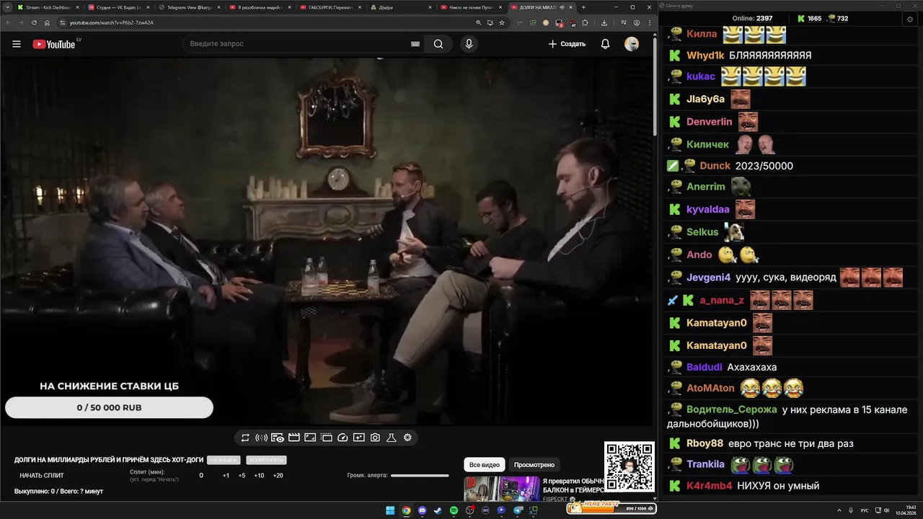Image resolution: width=923 pixels, height=519 pixels.
Task: Click username Водитель_Сережа in chat
Action: point(732,409)
